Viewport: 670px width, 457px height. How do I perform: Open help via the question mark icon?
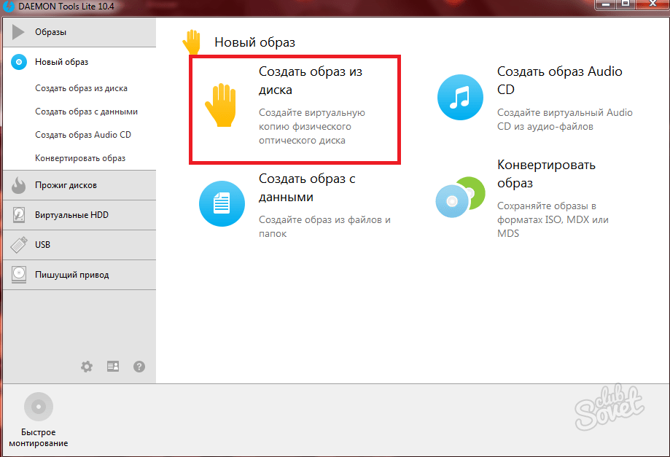coord(139,367)
